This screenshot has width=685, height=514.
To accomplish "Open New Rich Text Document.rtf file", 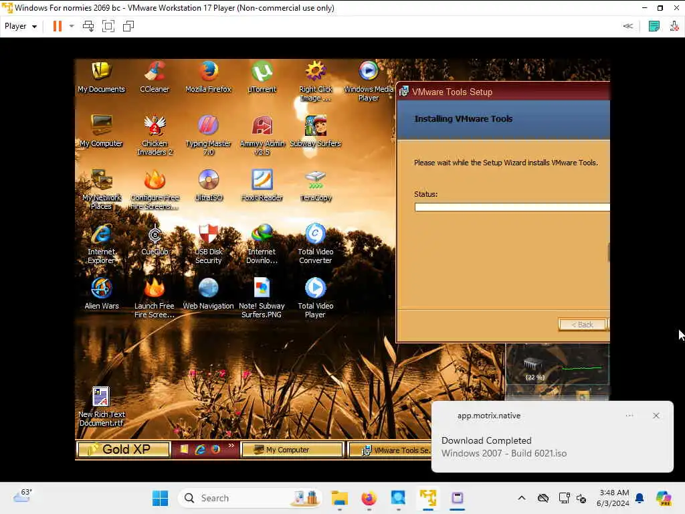I will (x=102, y=406).
